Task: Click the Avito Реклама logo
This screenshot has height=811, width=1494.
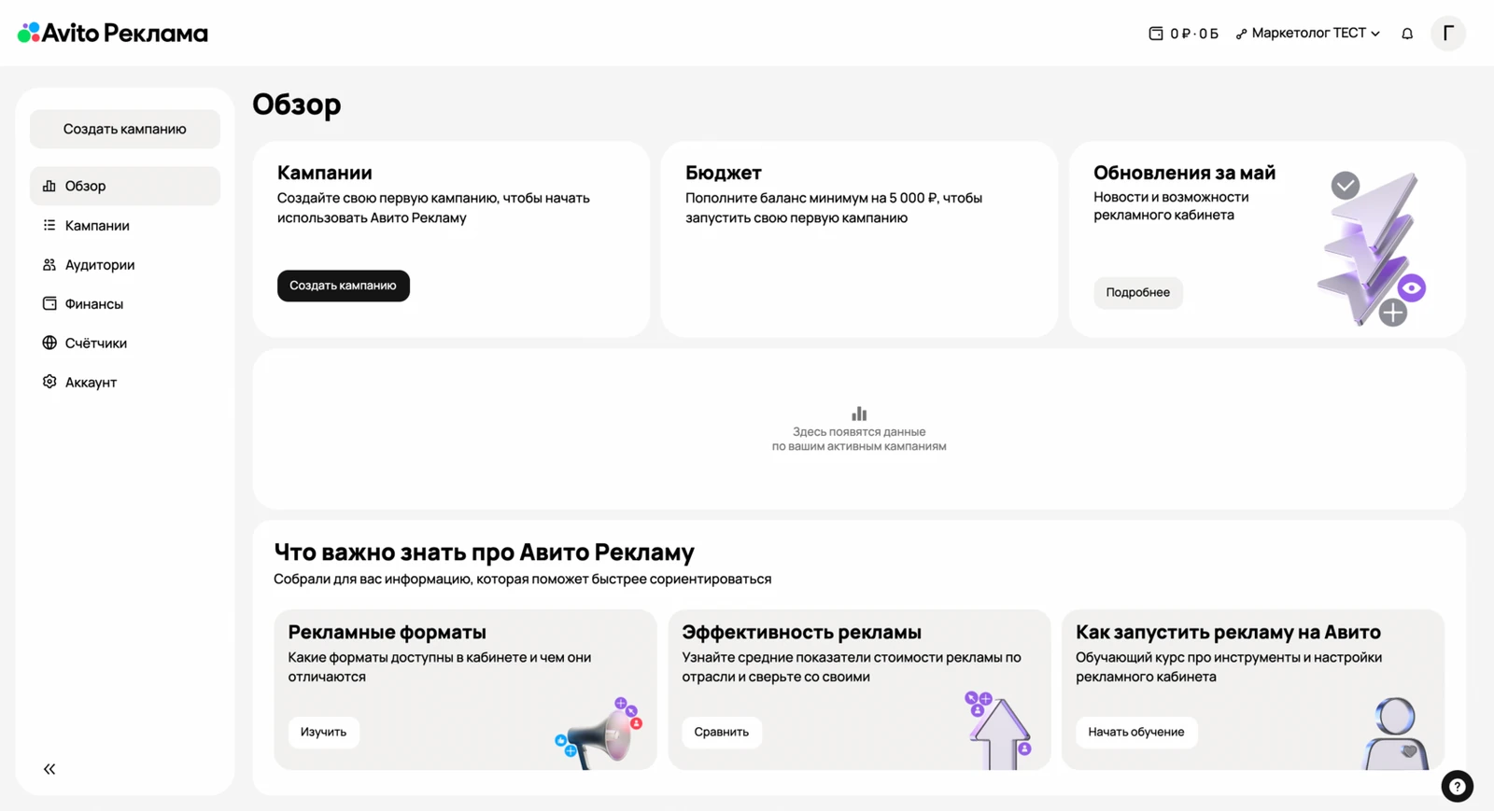Action: (113, 34)
